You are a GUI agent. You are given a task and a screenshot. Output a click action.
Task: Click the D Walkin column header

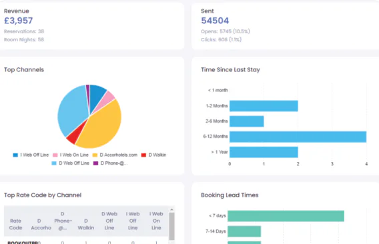click(x=86, y=224)
